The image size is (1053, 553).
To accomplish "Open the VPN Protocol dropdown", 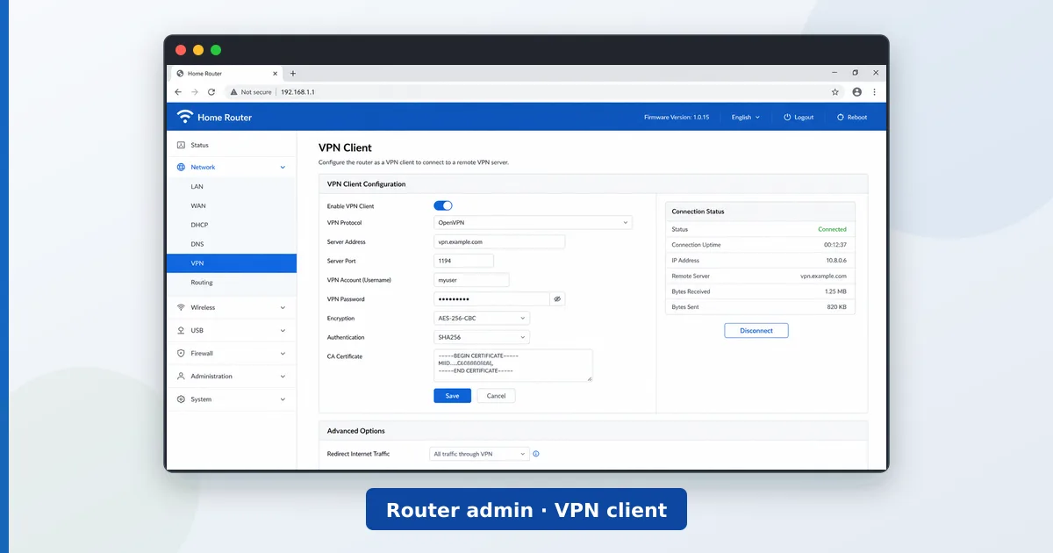I will pos(533,223).
